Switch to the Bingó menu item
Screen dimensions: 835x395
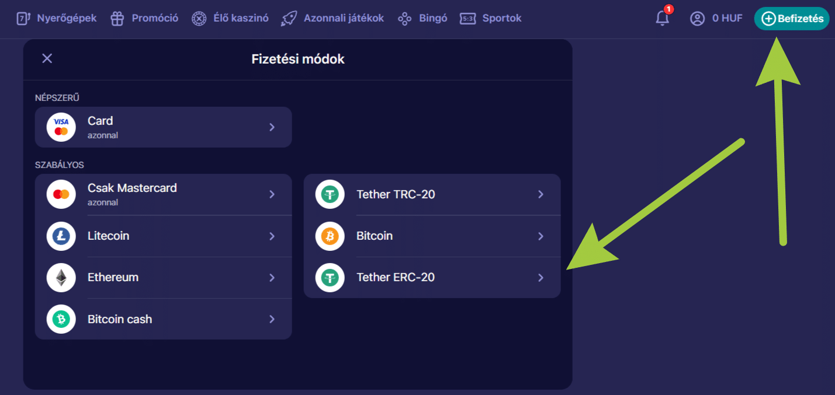432,18
